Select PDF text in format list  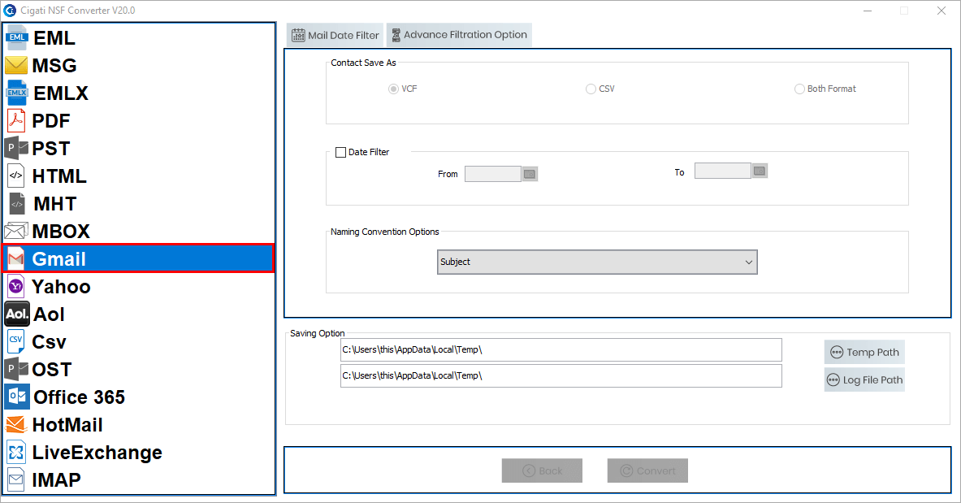(51, 121)
